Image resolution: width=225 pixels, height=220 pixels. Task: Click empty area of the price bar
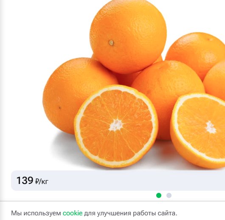[x=129, y=181]
